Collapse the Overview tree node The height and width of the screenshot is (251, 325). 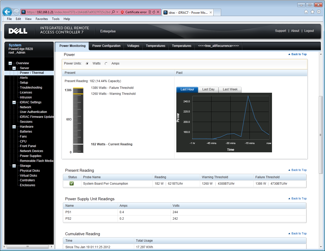pos(10,63)
